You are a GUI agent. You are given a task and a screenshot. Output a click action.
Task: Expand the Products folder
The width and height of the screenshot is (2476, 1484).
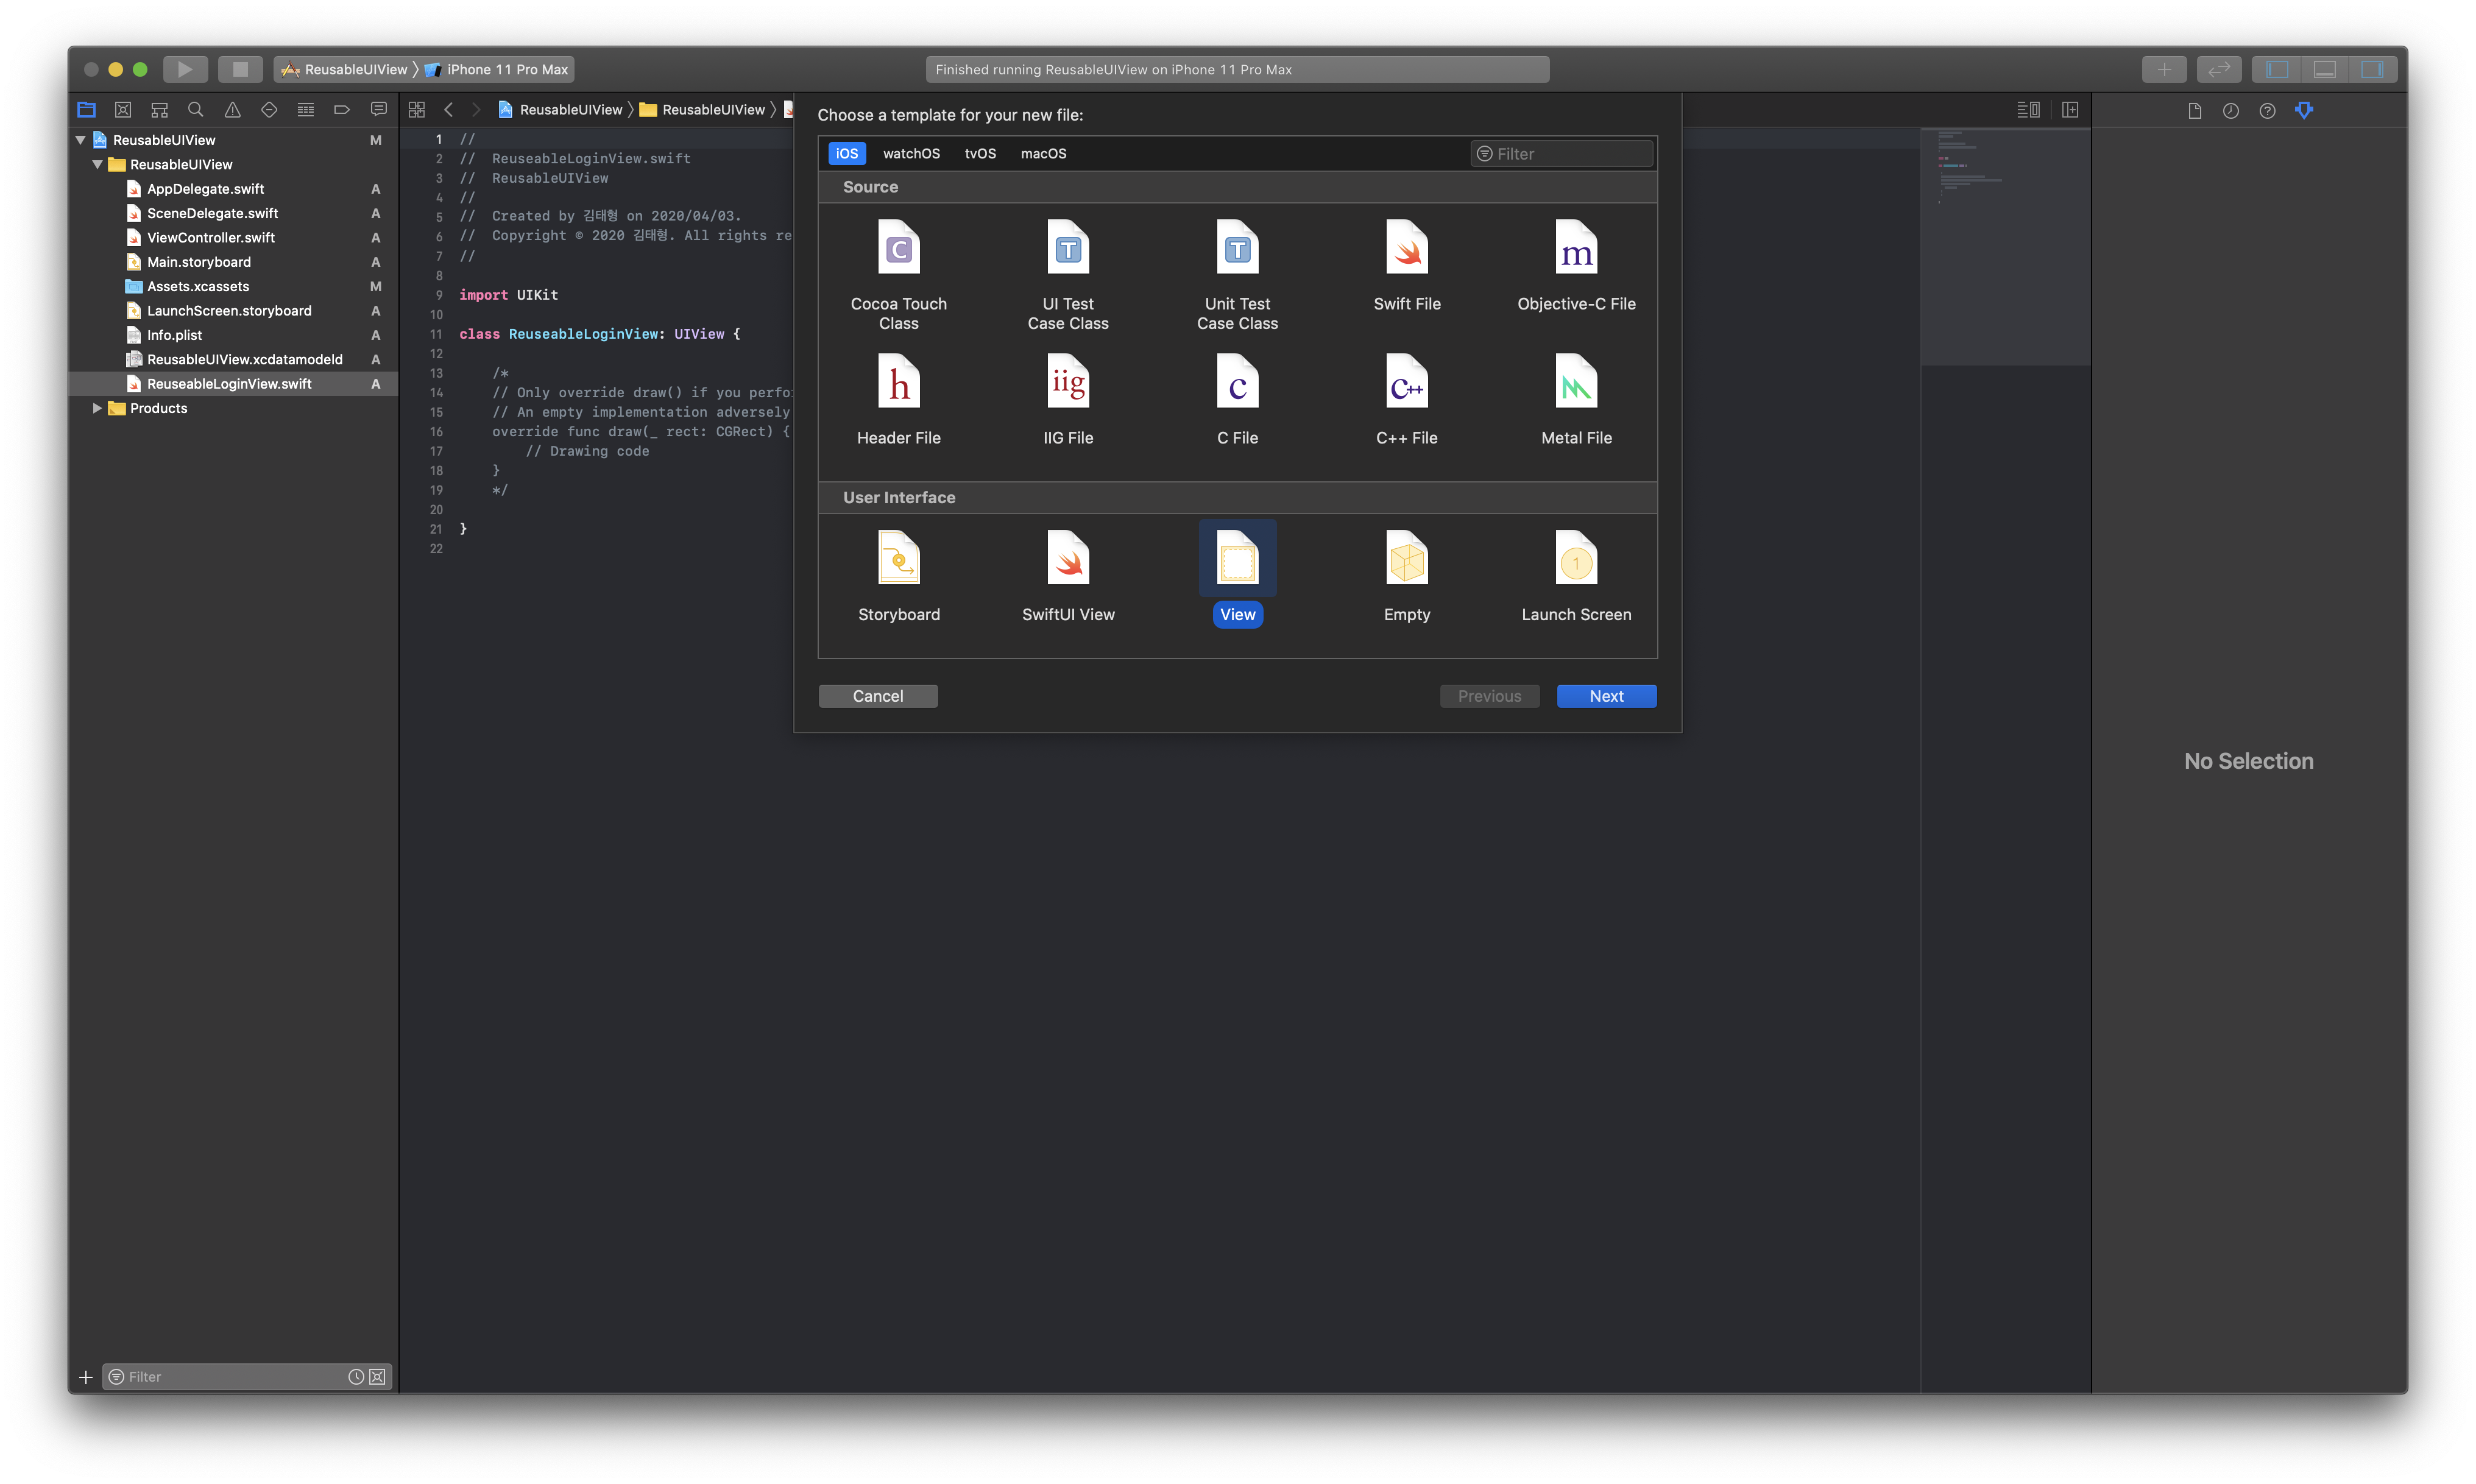pyautogui.click(x=97, y=408)
